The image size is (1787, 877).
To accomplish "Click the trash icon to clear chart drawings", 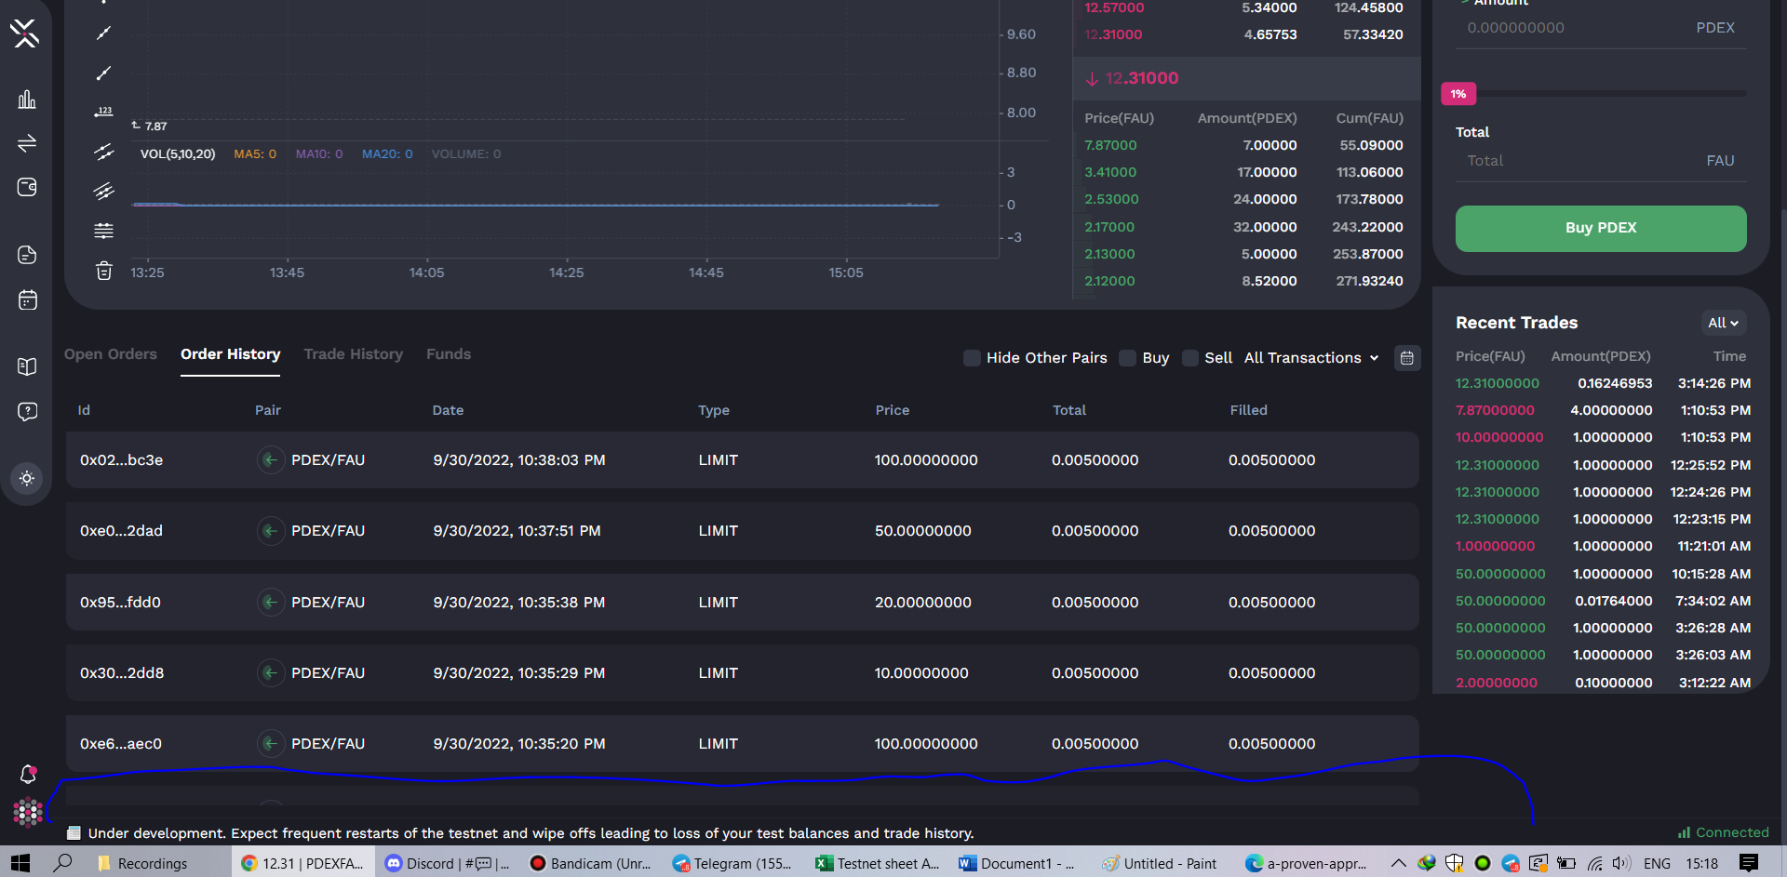I will click(x=103, y=271).
